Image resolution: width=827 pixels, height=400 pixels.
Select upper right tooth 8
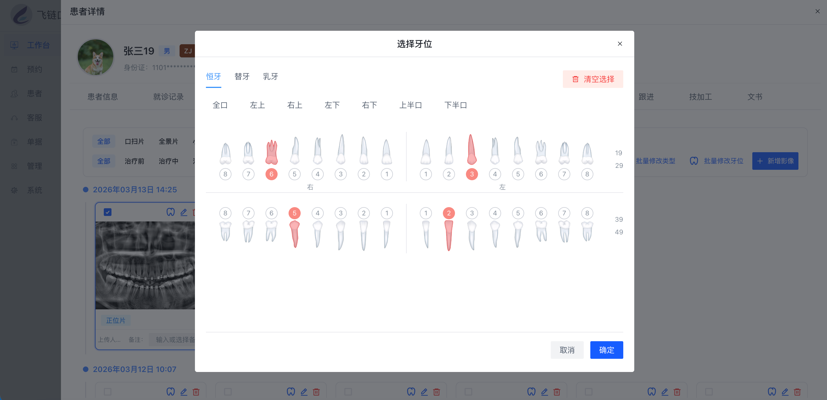pyautogui.click(x=225, y=153)
